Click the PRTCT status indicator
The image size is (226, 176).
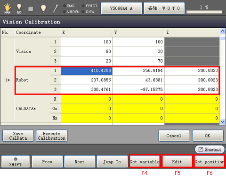click(89, 6)
